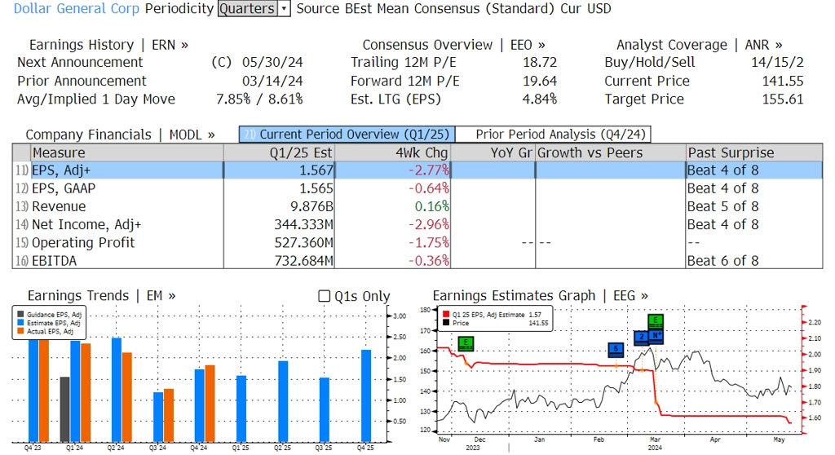Click the Quarters periodicity field
Viewport: 835px width, 455px height.
tap(248, 8)
